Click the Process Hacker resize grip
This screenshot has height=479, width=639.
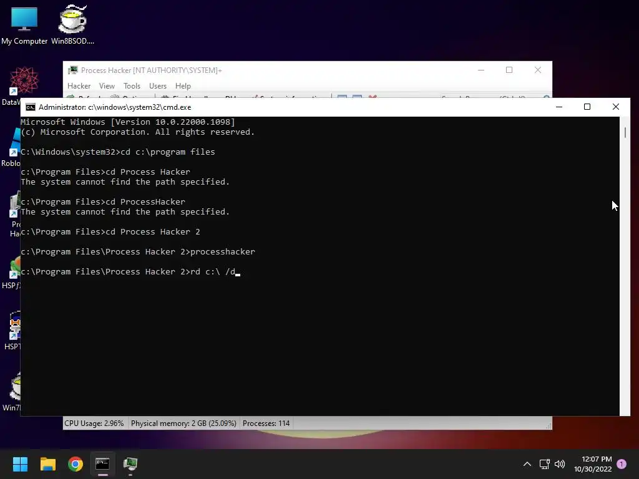point(549,425)
